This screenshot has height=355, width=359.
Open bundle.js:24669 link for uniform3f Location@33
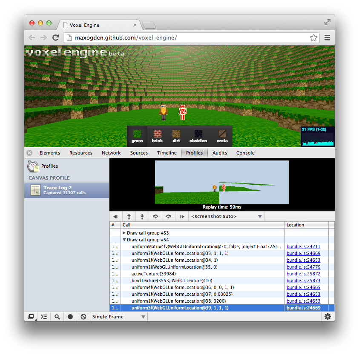pyautogui.click(x=303, y=253)
